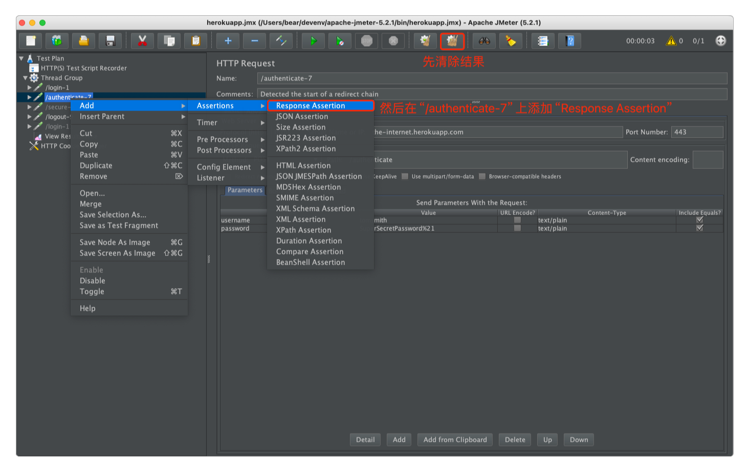Image resolution: width=749 pixels, height=472 pixels.
Task: Expand the /authenticate-7 sampler node
Action: click(x=30, y=97)
